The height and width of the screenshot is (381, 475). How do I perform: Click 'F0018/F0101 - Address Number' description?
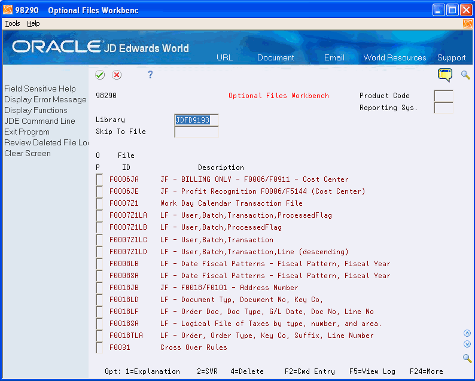pos(240,288)
